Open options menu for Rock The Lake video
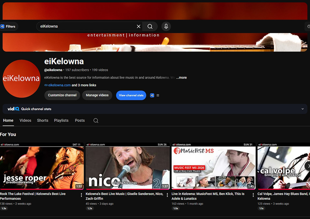This screenshot has width=310, height=219. point(81,195)
